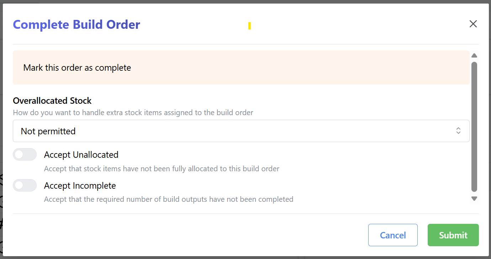Cancel the build order completion
491x259 pixels.
pyautogui.click(x=393, y=235)
